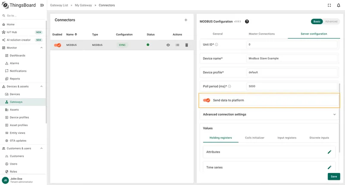Screen dimensions: 345x185
Task: Click the ThingsBoard logo
Action: pos(19,5)
